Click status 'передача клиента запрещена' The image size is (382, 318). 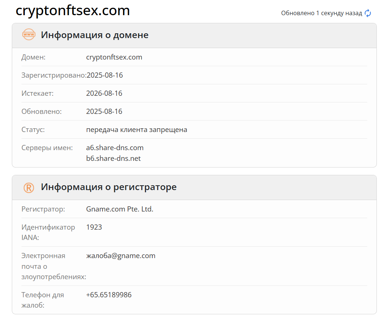(137, 130)
